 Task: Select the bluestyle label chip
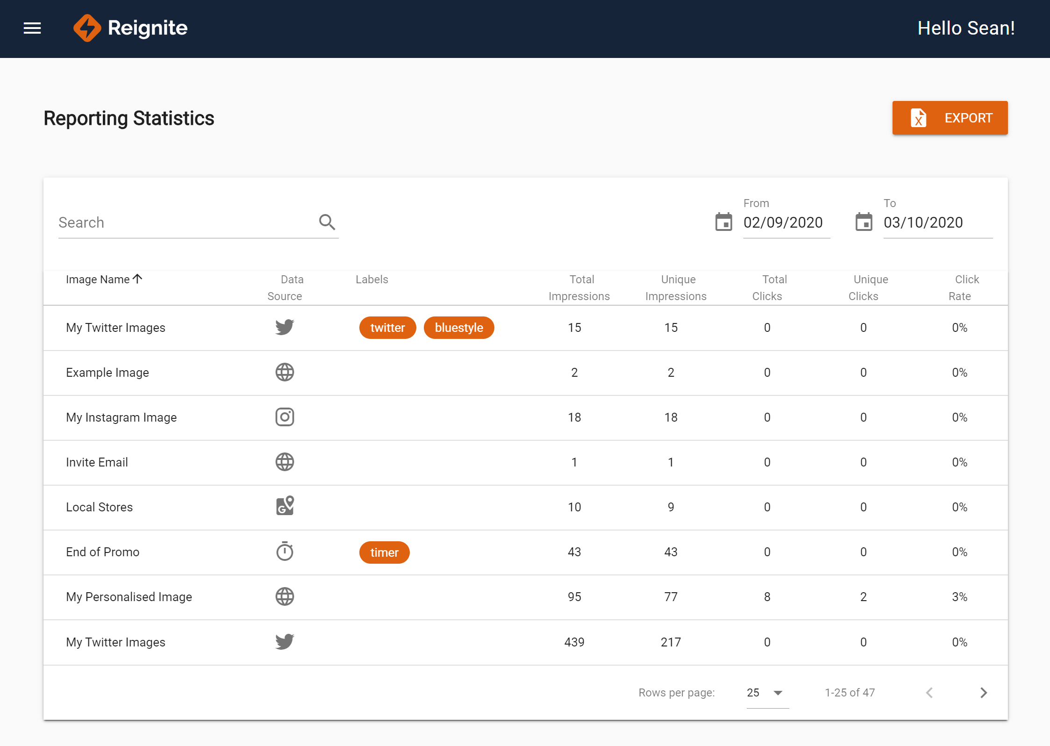point(458,328)
